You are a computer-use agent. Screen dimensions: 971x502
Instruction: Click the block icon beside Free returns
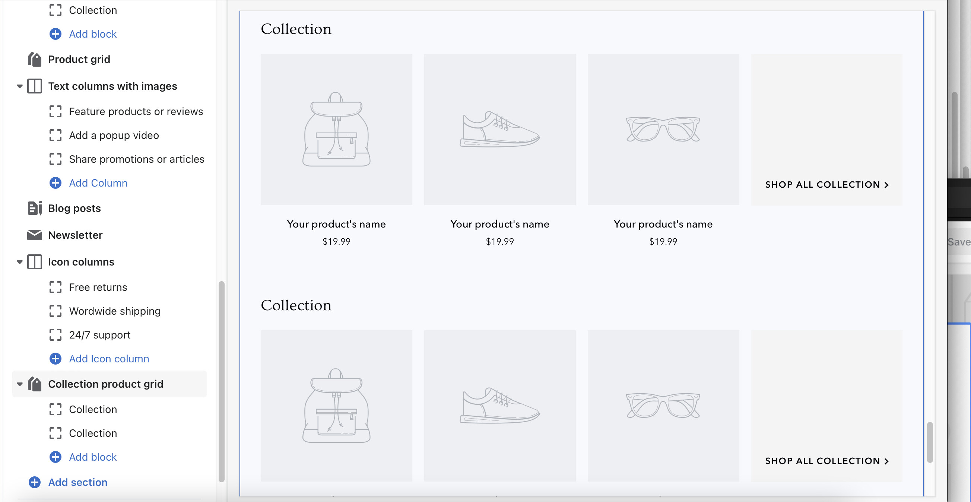55,287
